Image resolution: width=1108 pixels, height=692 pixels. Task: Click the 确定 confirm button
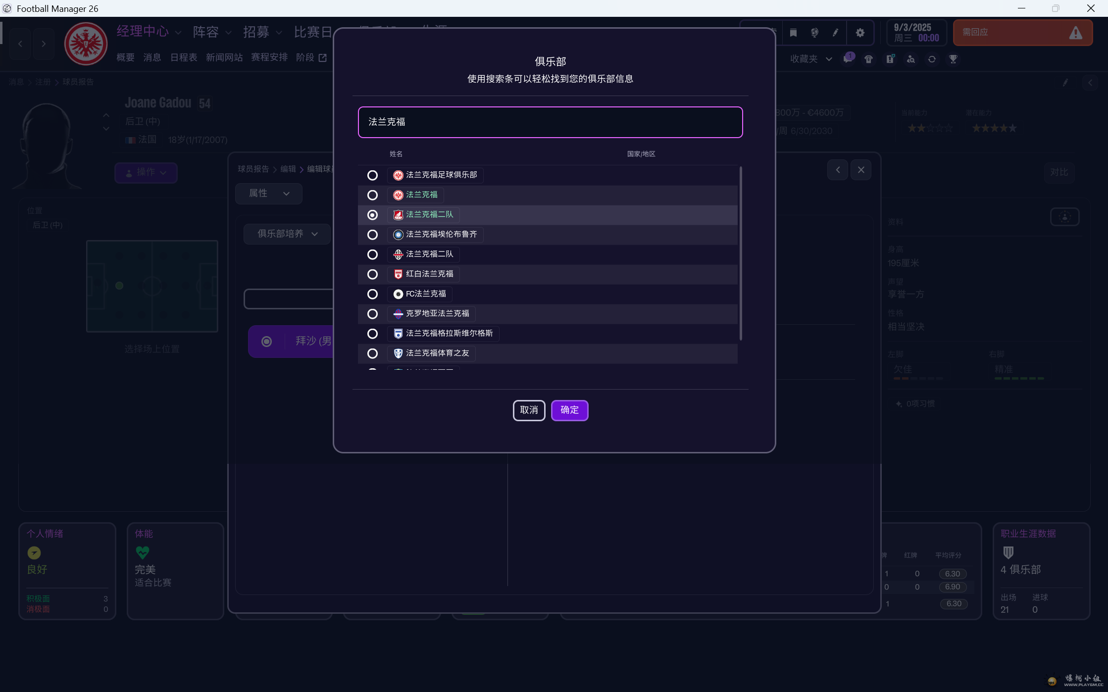click(x=569, y=410)
